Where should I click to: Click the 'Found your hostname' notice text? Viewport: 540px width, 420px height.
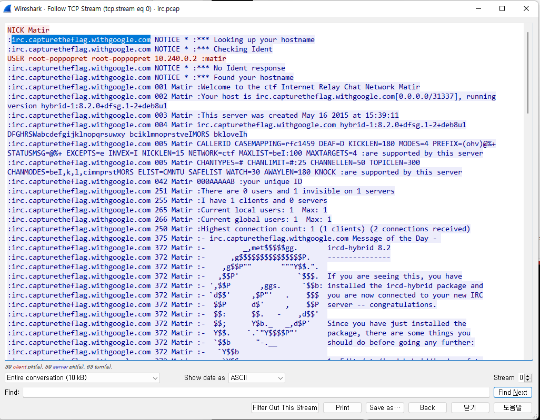pos(254,77)
